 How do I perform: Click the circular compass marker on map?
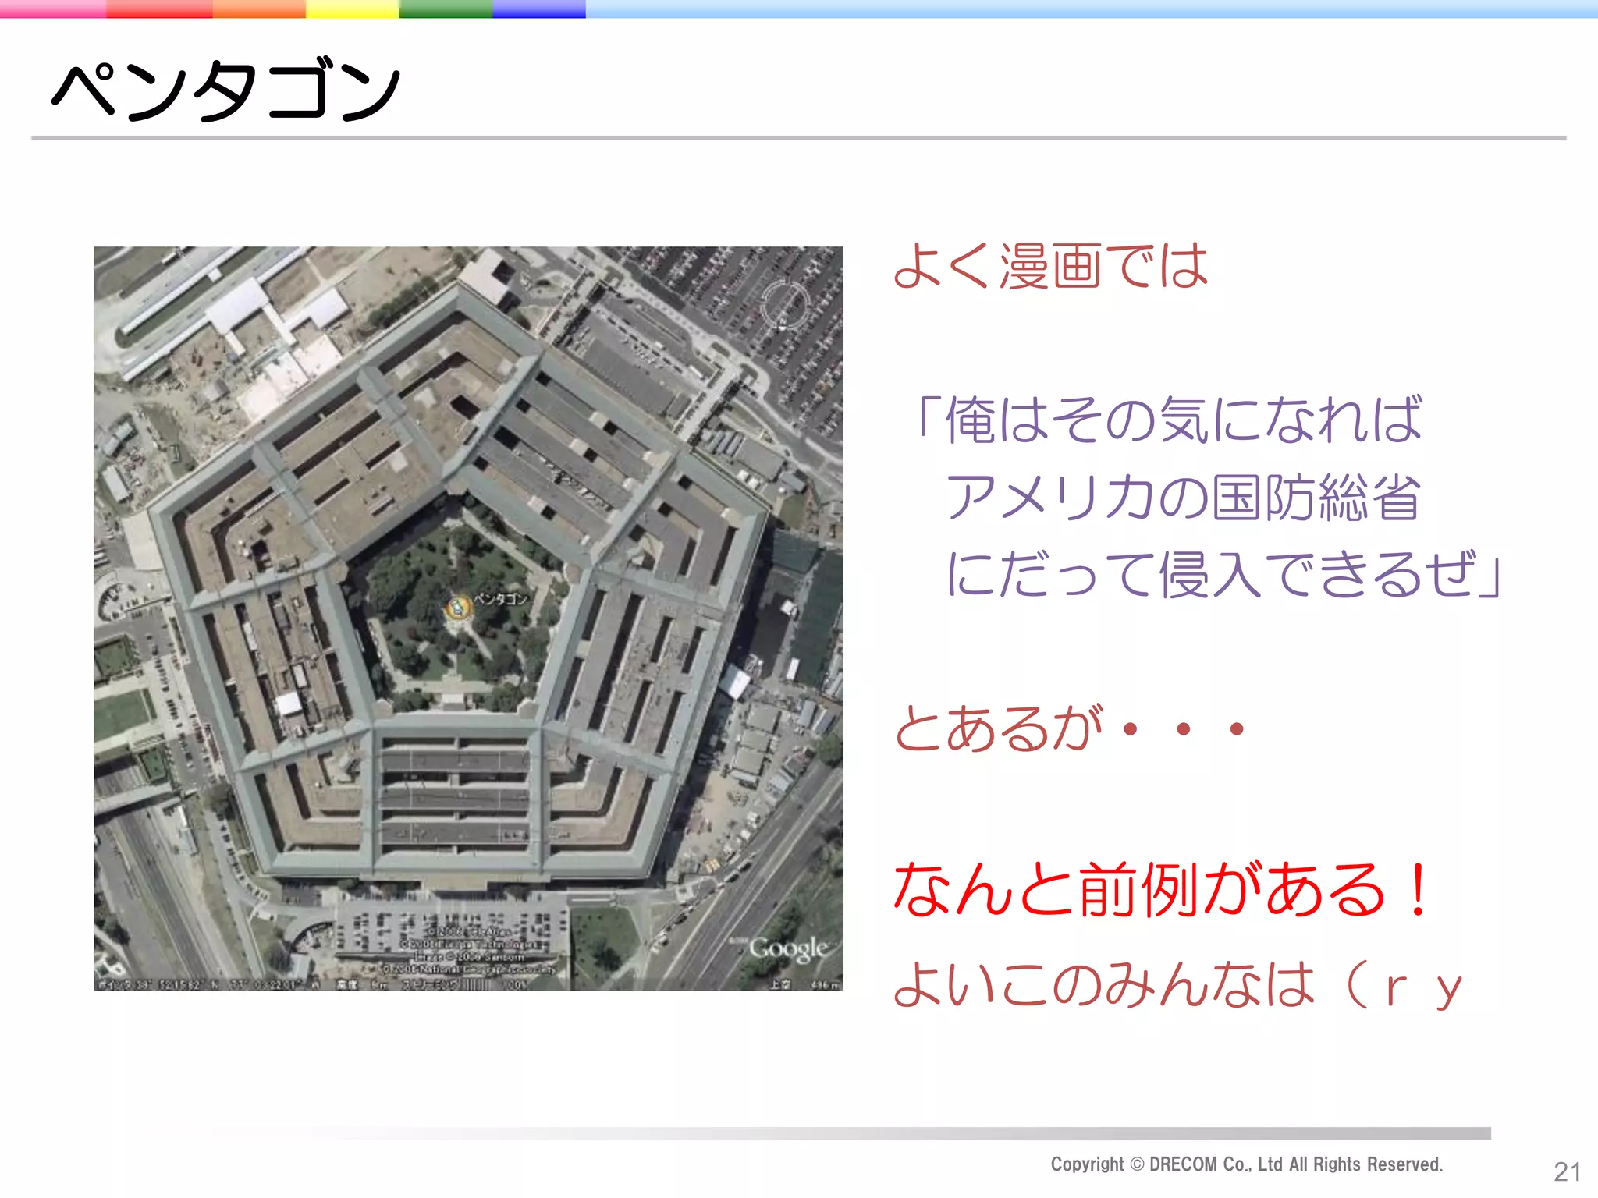785,305
